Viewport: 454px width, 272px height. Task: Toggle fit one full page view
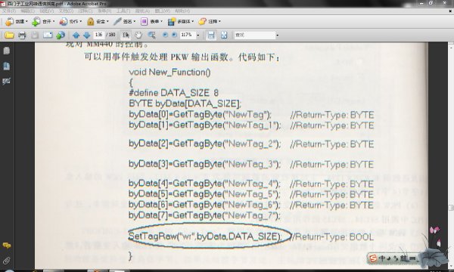[x=224, y=36]
